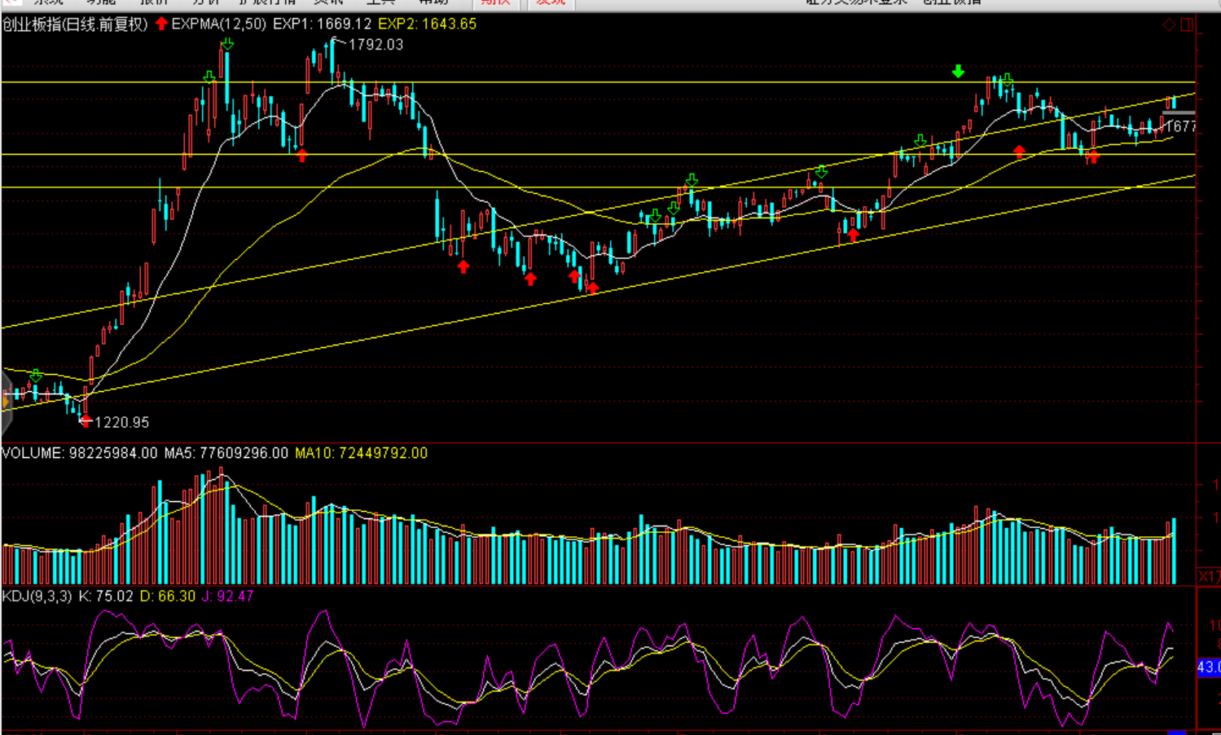Click the split-panel rectangle icon beside the diamond
Image resolution: width=1221 pixels, height=735 pixels.
[1187, 25]
